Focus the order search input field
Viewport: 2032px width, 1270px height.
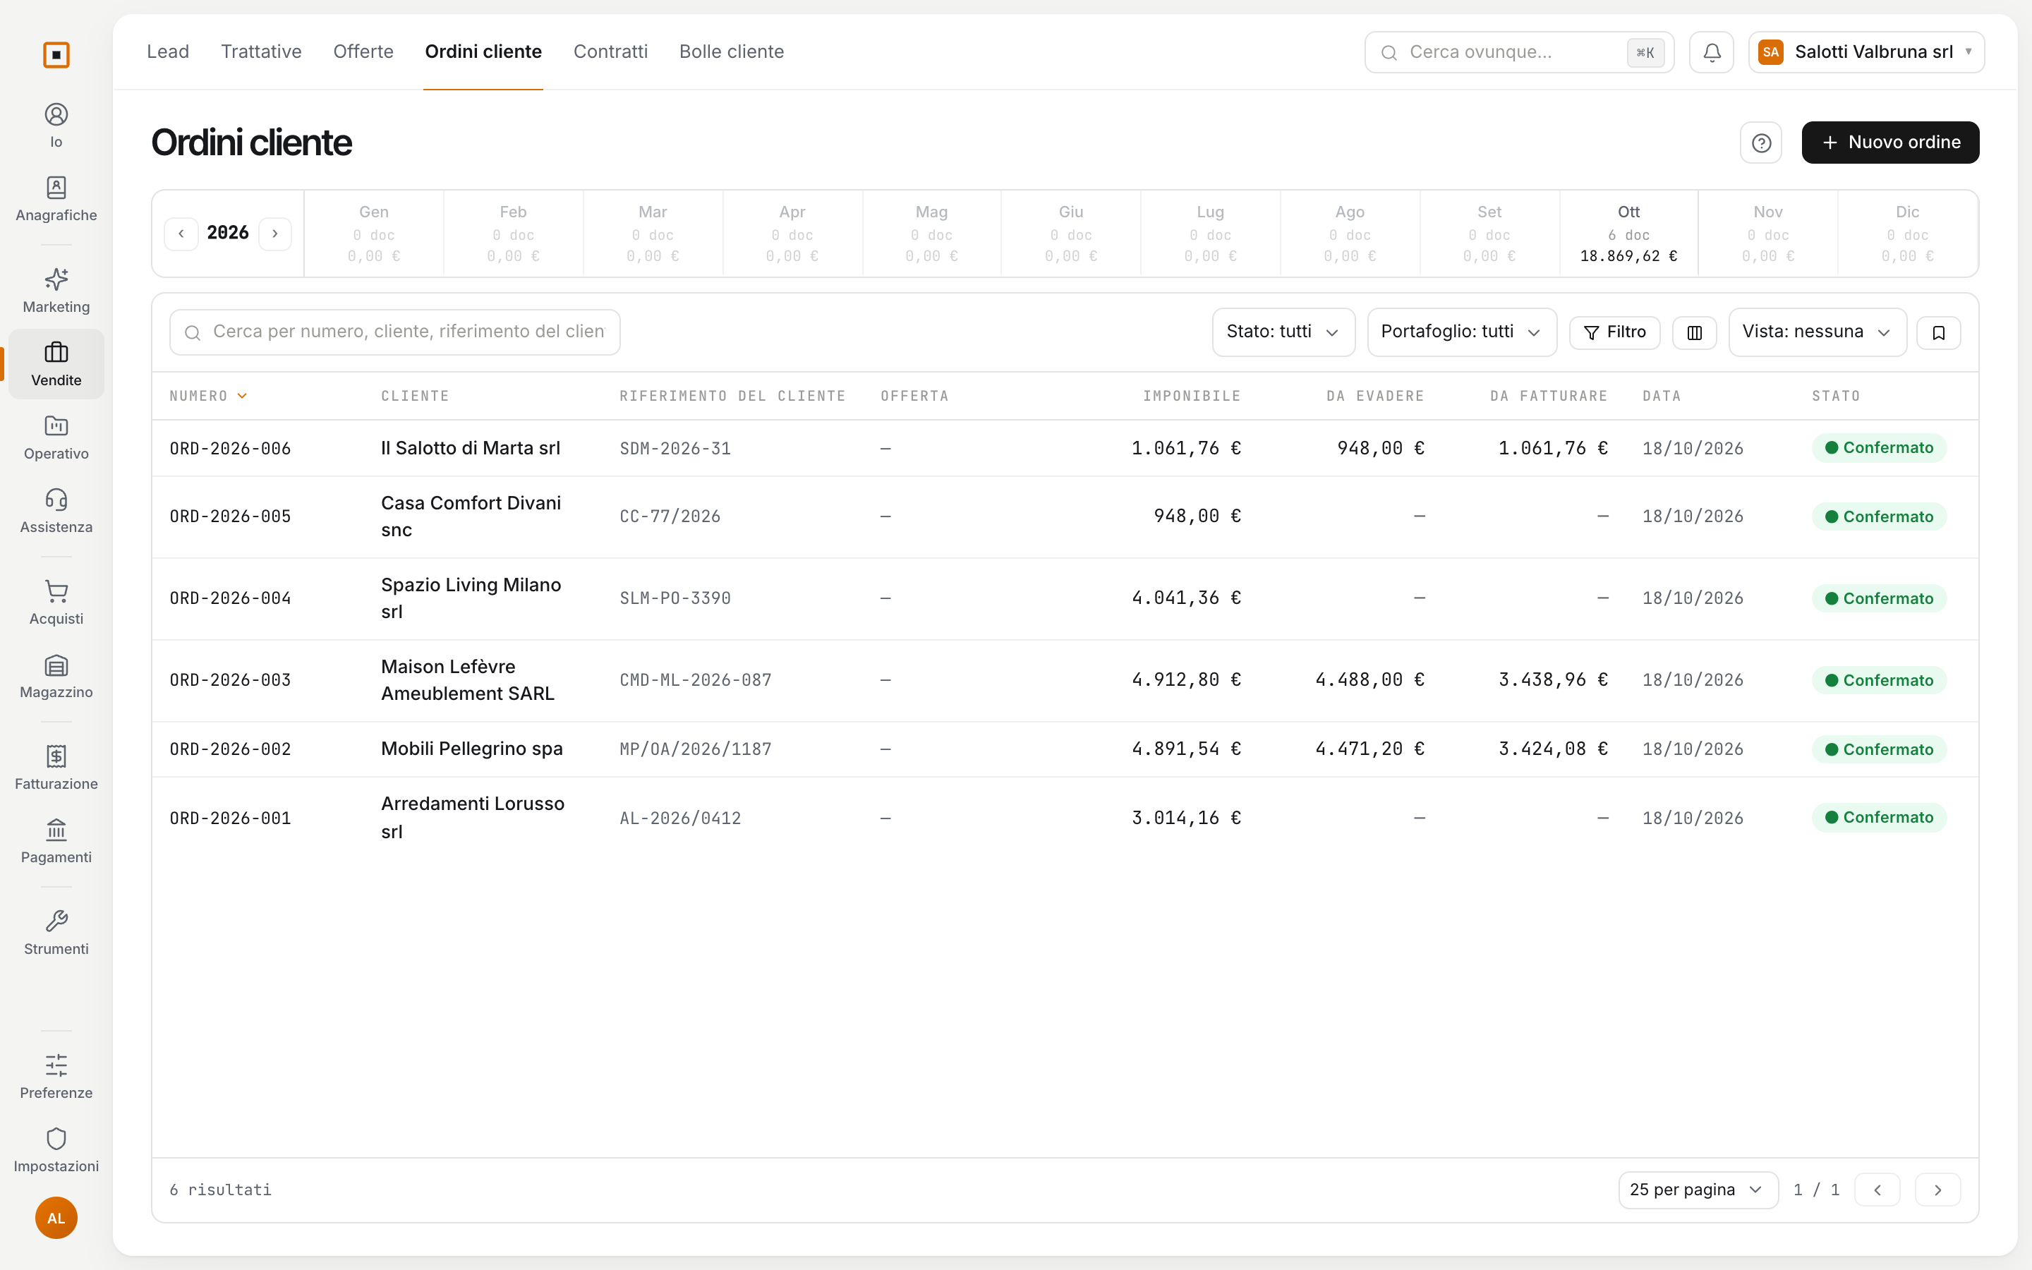click(394, 332)
